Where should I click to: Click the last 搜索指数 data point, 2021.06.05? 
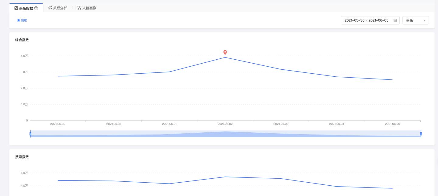392,188
